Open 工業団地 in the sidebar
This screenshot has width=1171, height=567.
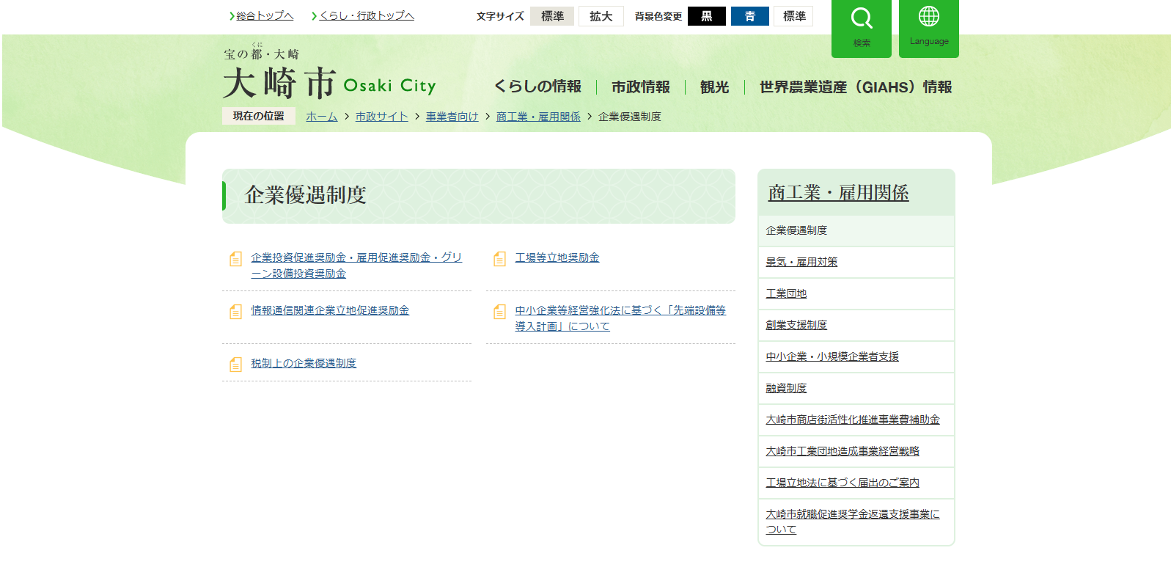(786, 293)
